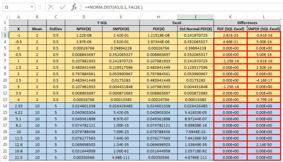Viewport: 283px width, 162px height.
Task: Click cell with value 1.00E-15
Action: [121, 125]
